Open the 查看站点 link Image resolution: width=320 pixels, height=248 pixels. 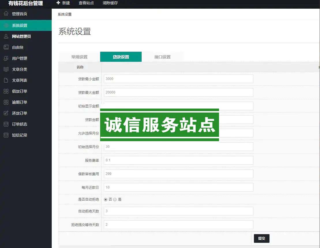click(x=86, y=3)
